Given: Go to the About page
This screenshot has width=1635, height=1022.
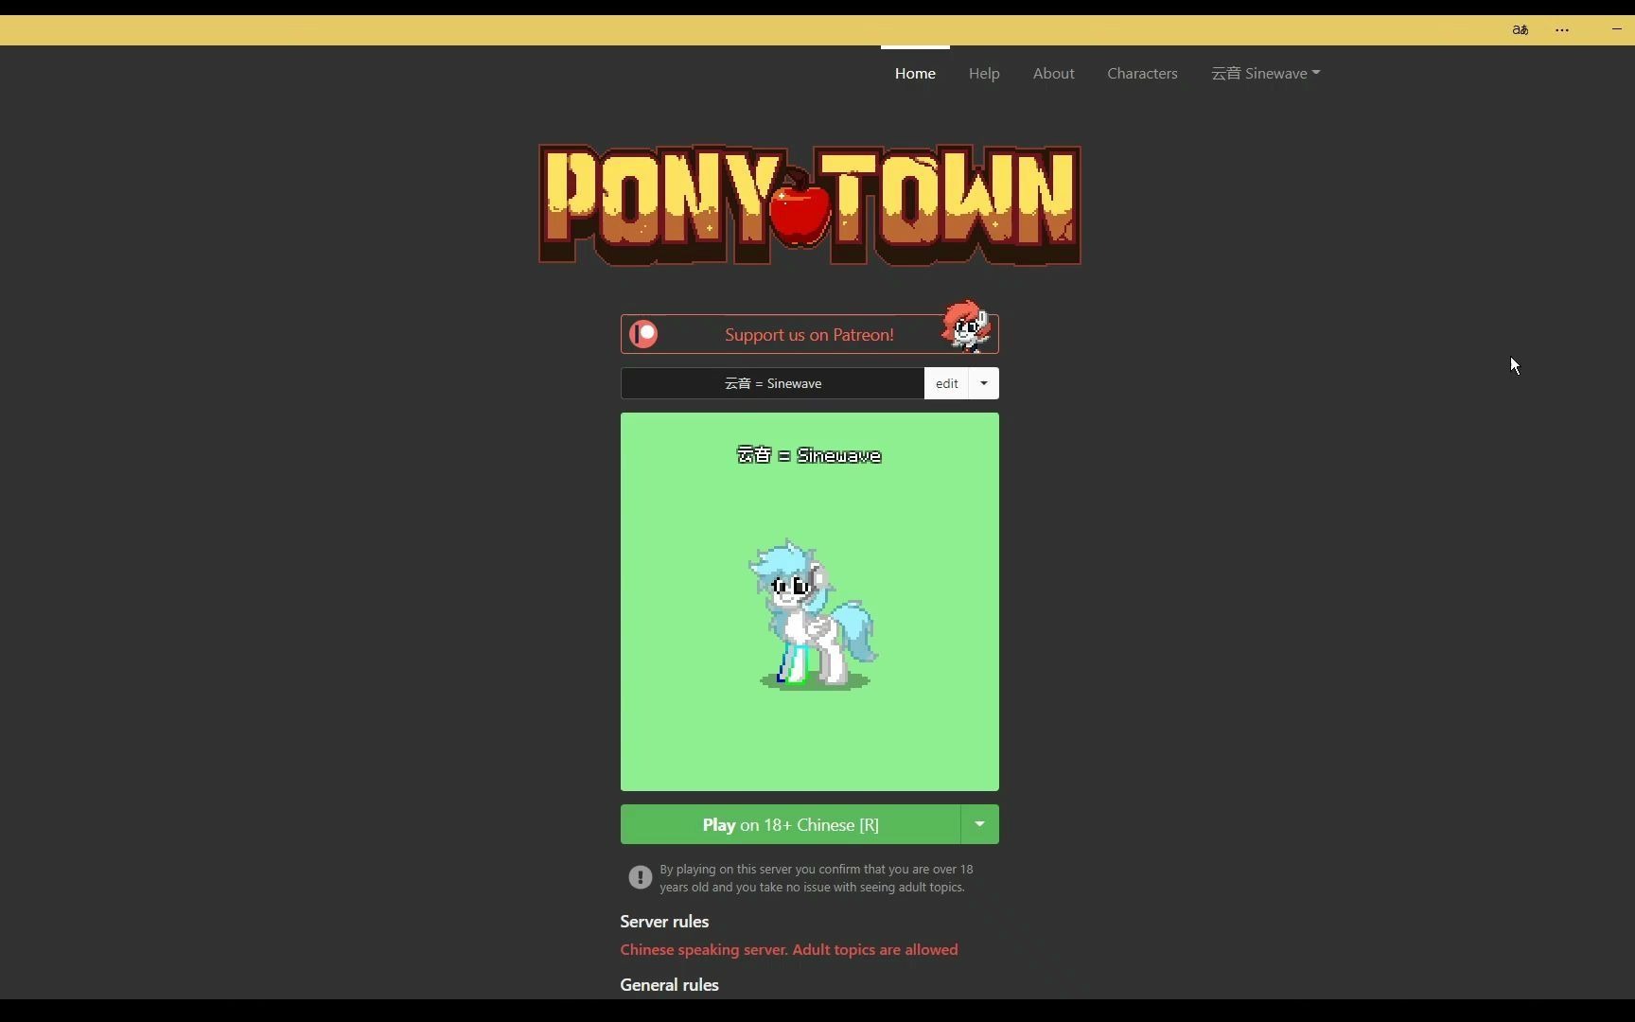Looking at the screenshot, I should click(x=1053, y=73).
